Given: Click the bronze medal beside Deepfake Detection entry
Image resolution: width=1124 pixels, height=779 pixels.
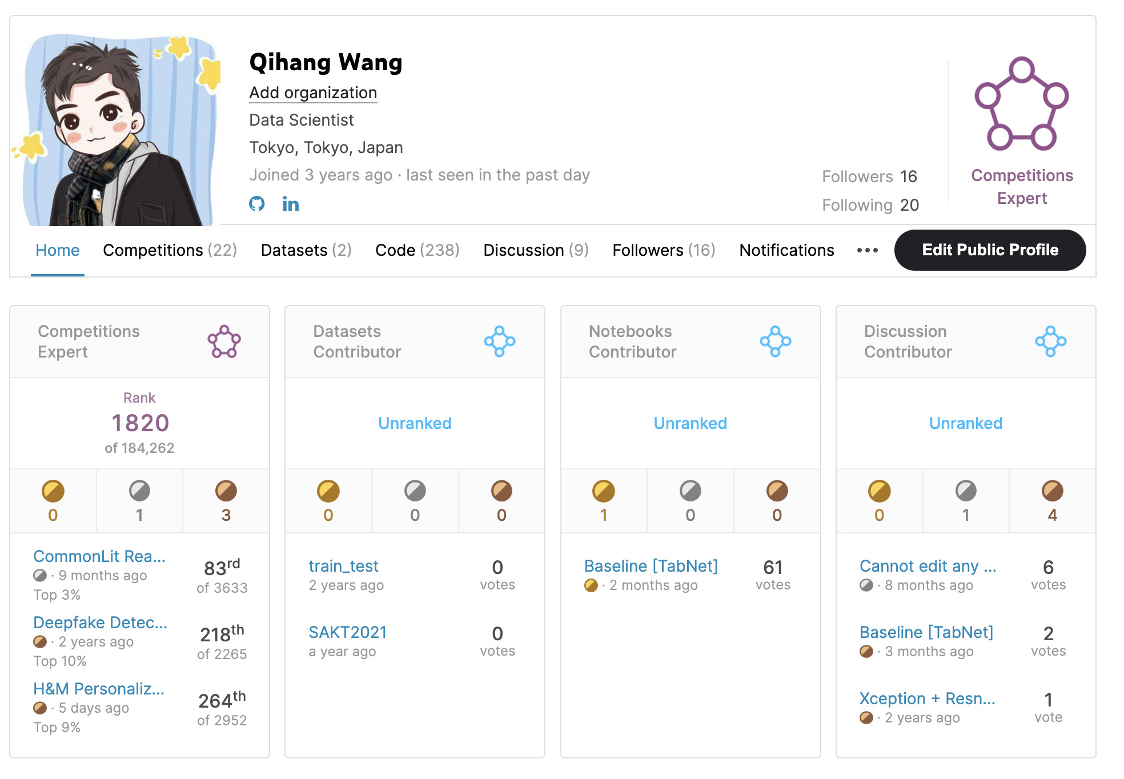Looking at the screenshot, I should click(39, 642).
